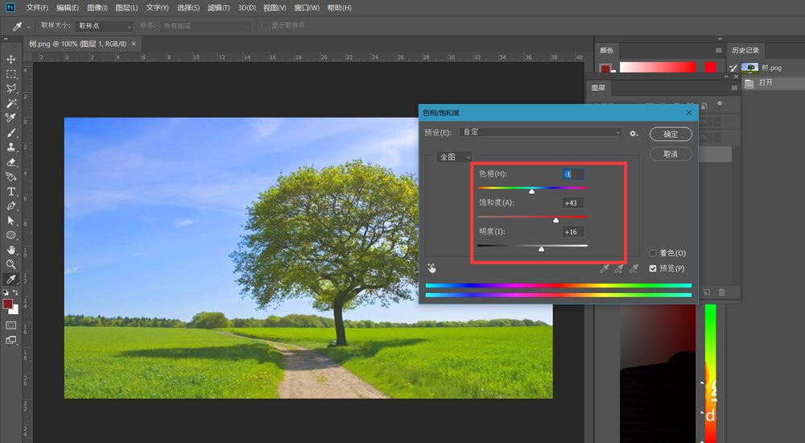
Task: Click the 饱和度 saturation slider handle
Action: (x=555, y=219)
